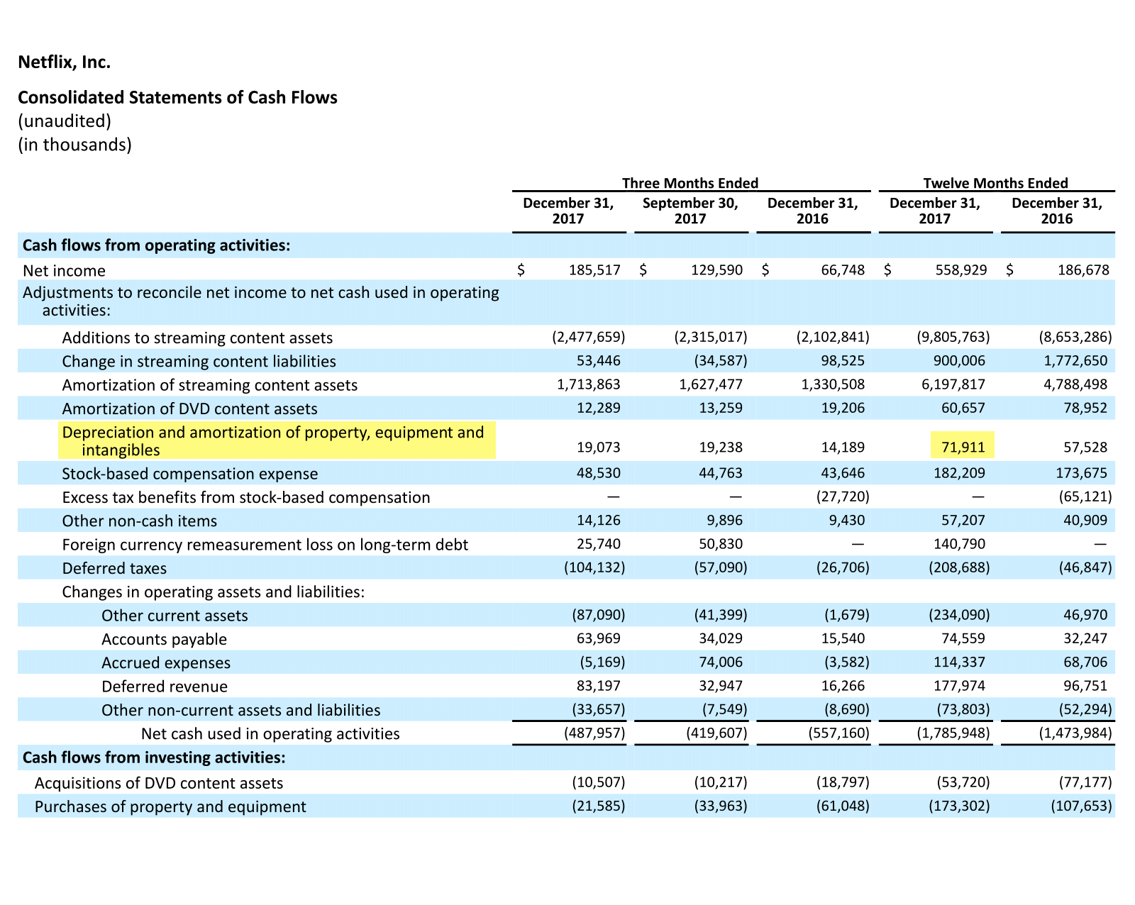Screen dimensions: 1135x905
Task: Click 'Net cash used in operating activities' label
Action: point(270,733)
